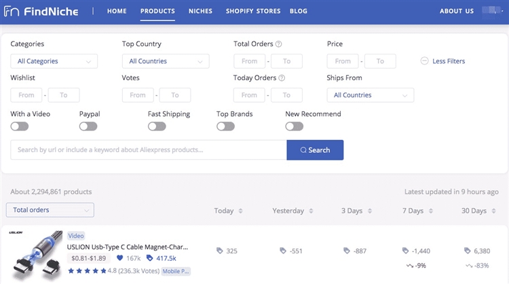Screen dimensions: 509x284
Task: Sort by the 7 Days column arrows
Action: click(x=430, y=211)
